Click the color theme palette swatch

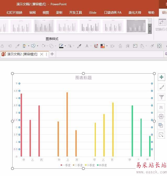tap(103, 46)
